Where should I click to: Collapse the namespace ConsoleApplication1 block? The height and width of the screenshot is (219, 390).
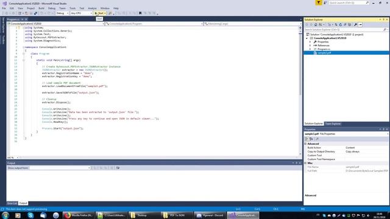tap(24, 47)
